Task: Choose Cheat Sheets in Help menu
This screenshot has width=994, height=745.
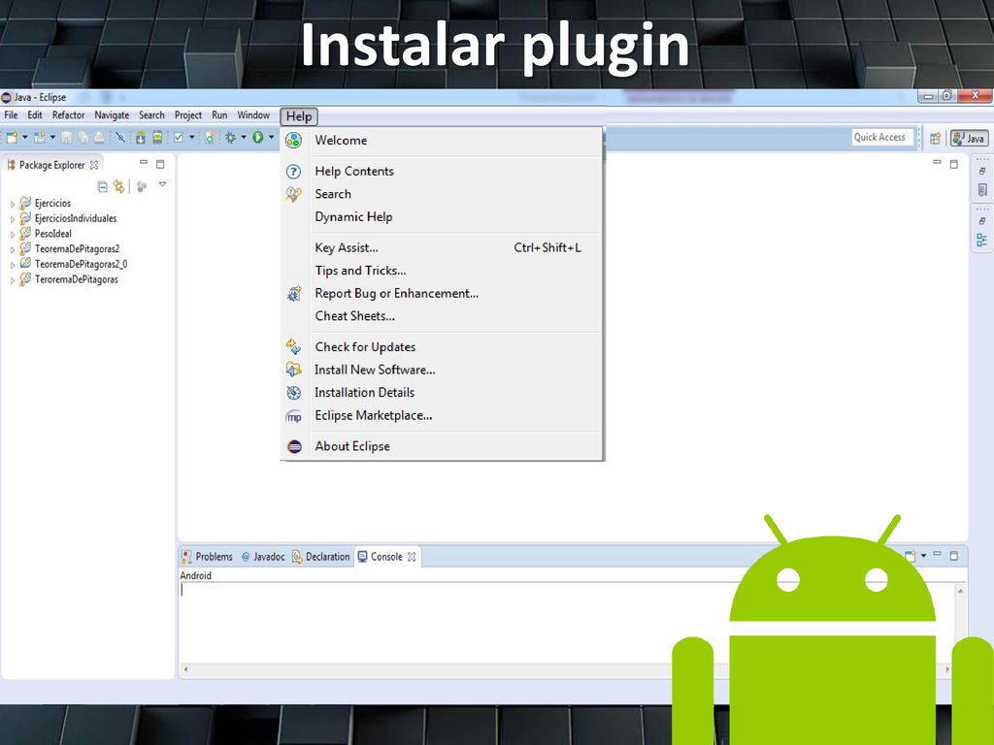Action: click(x=442, y=316)
